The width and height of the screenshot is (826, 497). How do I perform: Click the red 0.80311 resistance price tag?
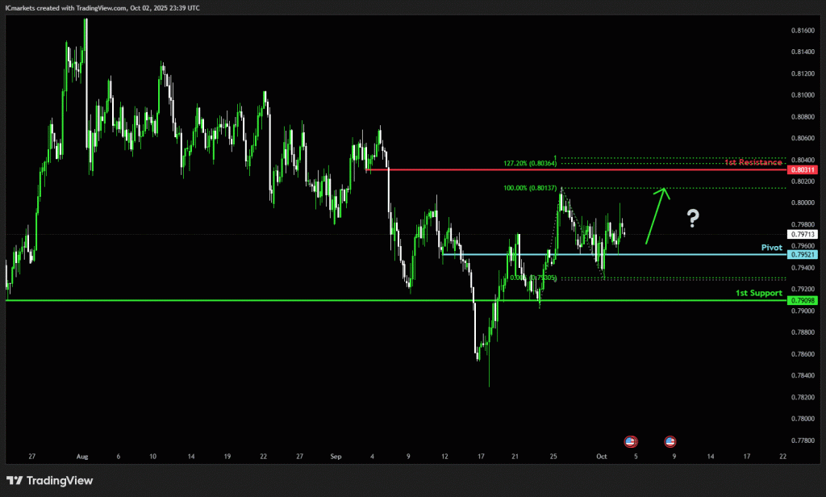point(803,170)
